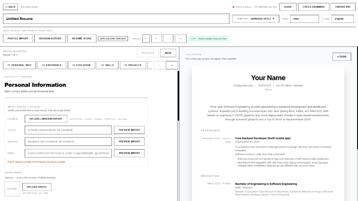This screenshot has width=358, height=201.
Task: Open Resume Score
Action: point(82,38)
